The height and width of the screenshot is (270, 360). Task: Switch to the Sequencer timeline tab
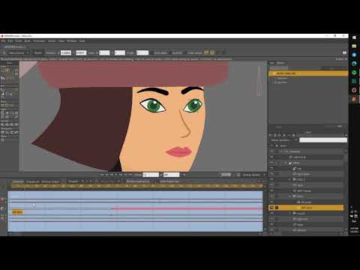[33, 181]
